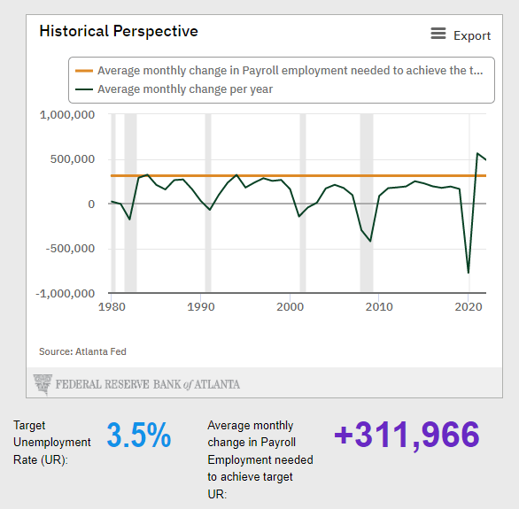519x509 pixels.
Task: Click the 1980 x-axis label
Action: [x=112, y=307]
